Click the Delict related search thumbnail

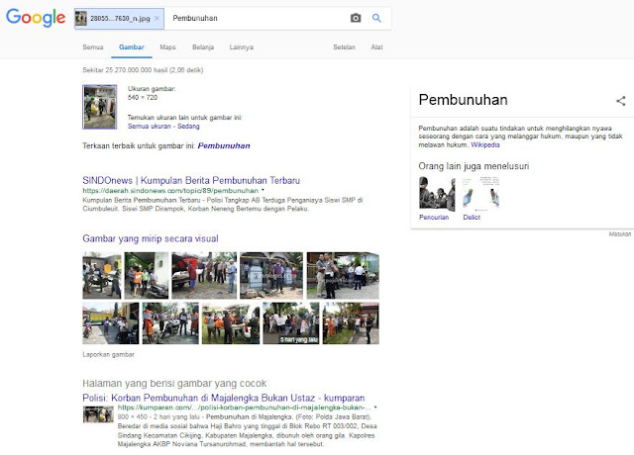pos(480,194)
